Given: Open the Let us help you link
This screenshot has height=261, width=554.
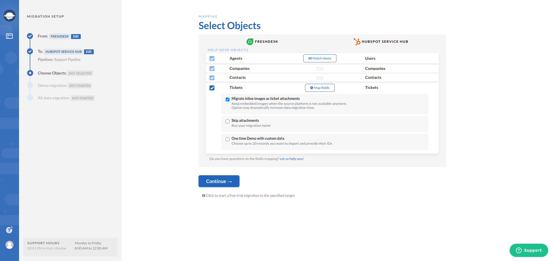Looking at the screenshot, I should (x=291, y=159).
